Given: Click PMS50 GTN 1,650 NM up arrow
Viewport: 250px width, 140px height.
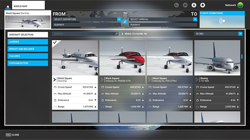Looking at the screenshot, I should [x=143, y=107].
